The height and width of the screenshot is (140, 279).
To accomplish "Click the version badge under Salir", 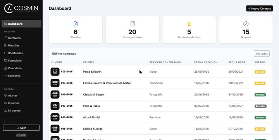I will 21,135.
